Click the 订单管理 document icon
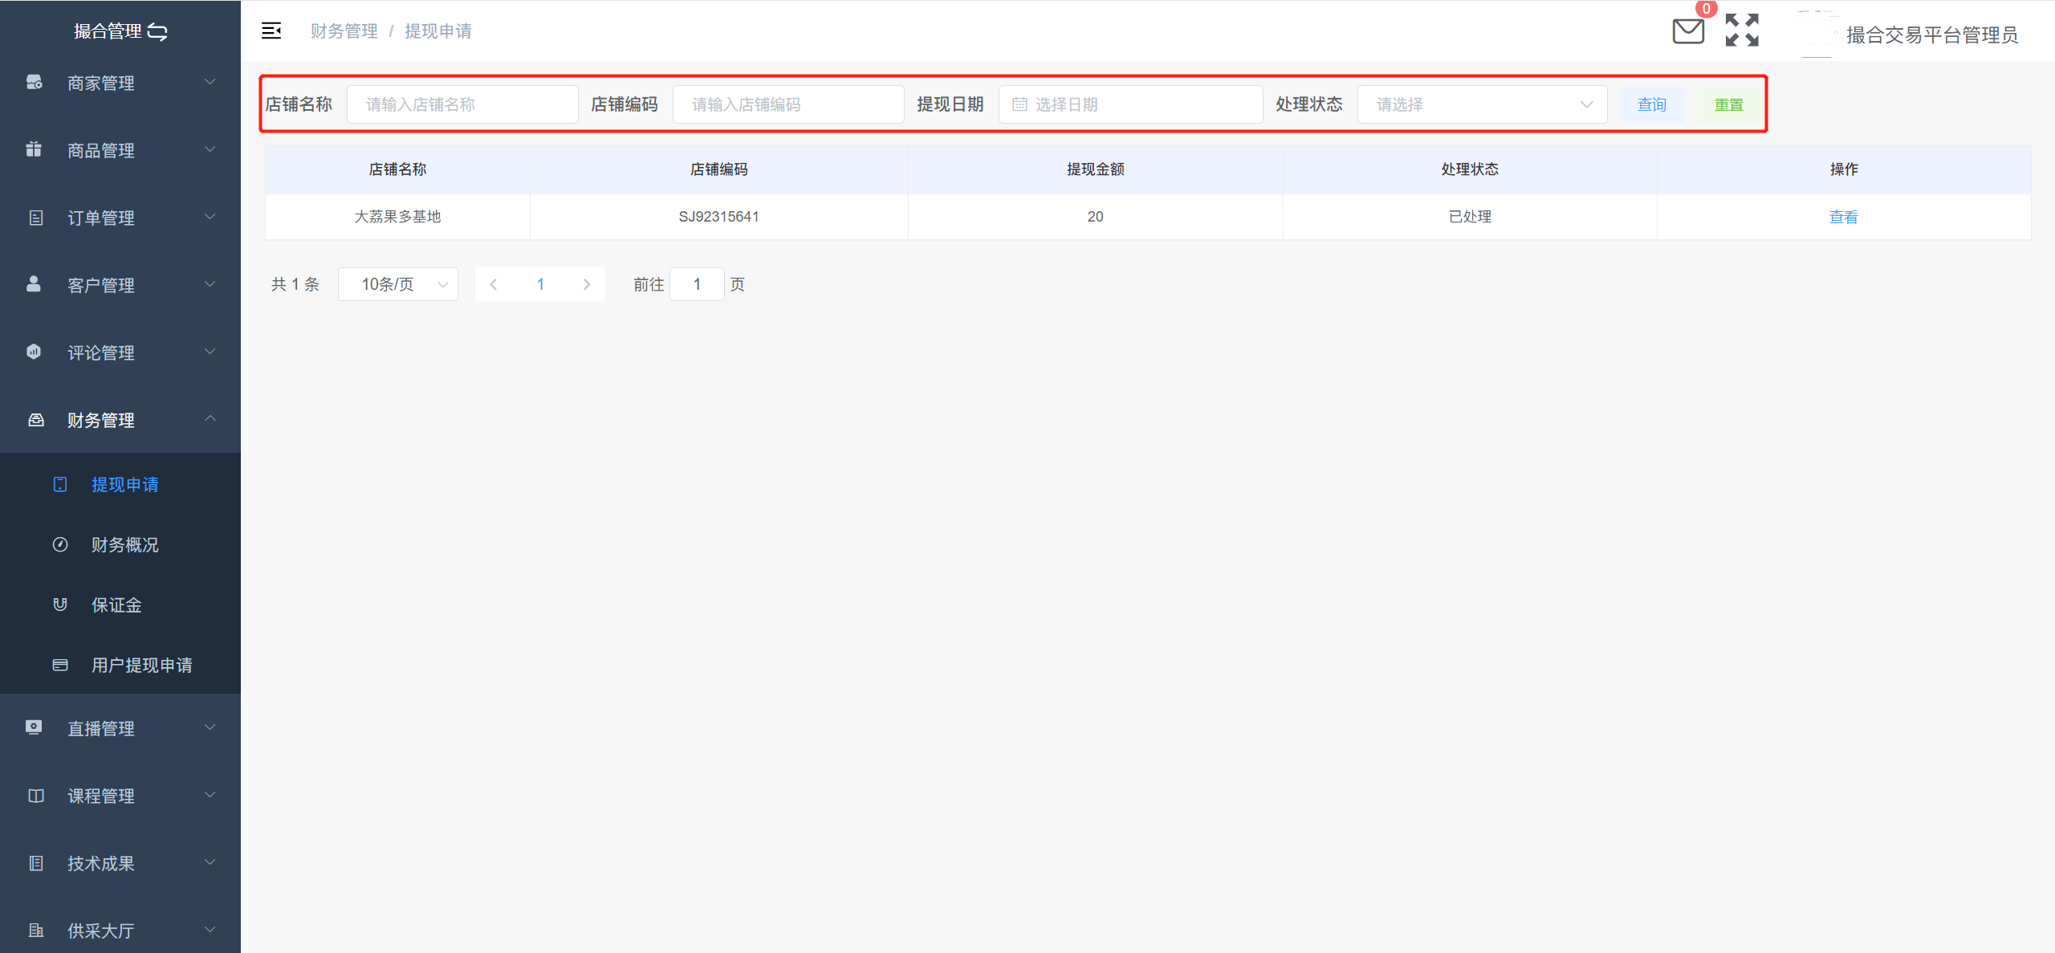 [x=36, y=218]
